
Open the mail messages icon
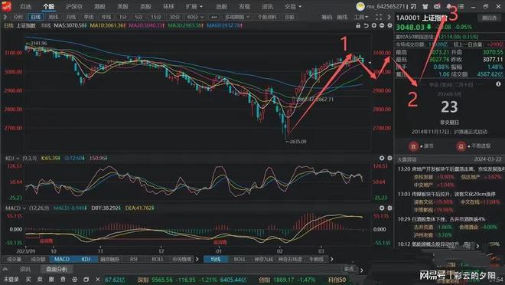pyautogui.click(x=437, y=6)
